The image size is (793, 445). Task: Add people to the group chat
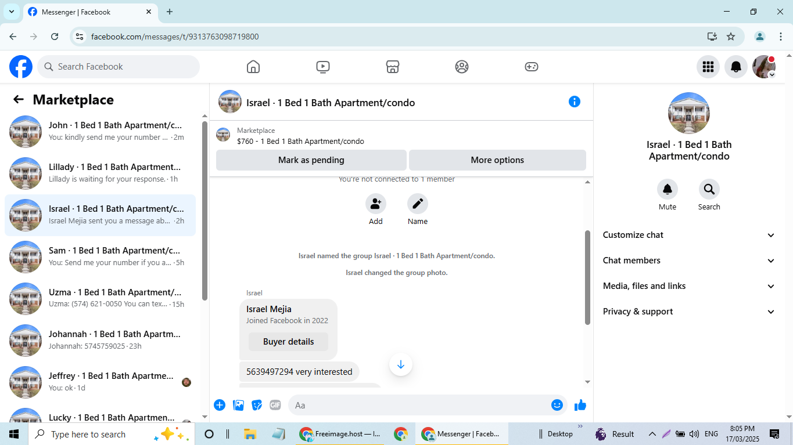[x=376, y=204]
